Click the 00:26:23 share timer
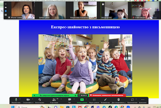 83,95
